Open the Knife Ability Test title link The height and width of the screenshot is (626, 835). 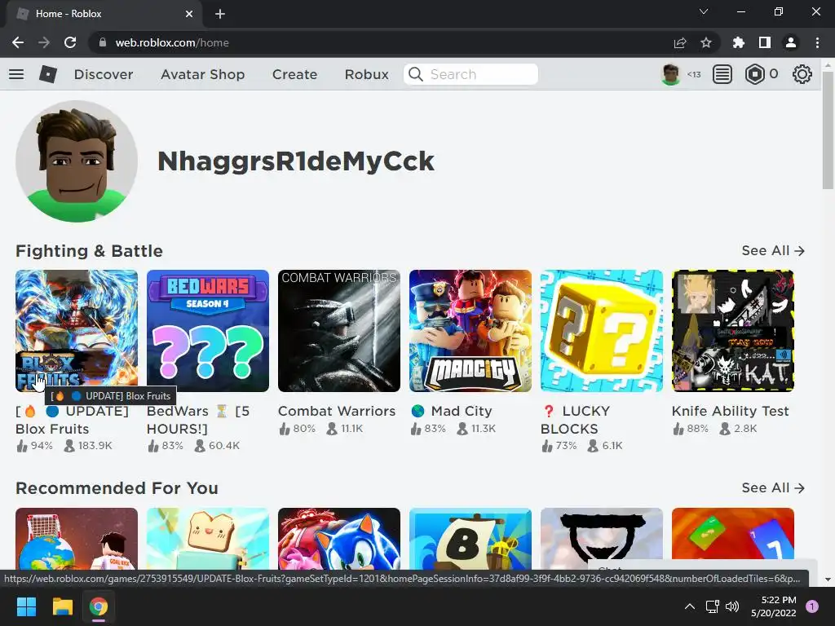[x=730, y=411]
